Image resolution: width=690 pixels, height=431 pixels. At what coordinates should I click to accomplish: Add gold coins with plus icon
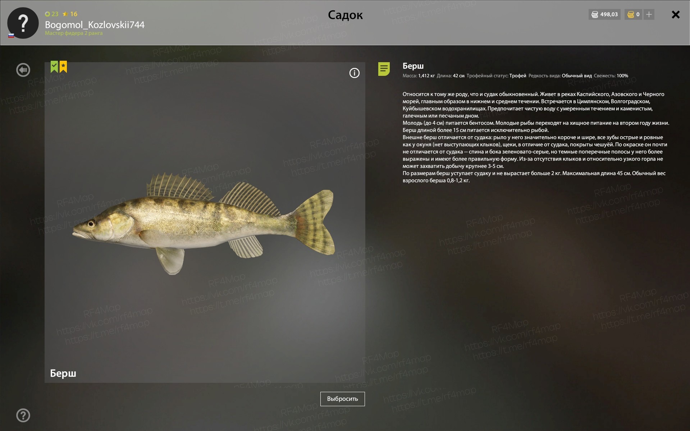649,14
